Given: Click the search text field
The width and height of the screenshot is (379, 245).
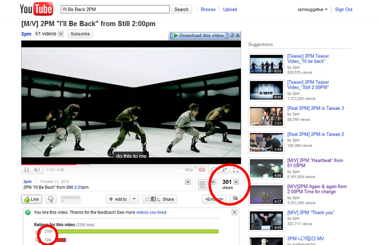Looking at the screenshot, I should tap(115, 9).
